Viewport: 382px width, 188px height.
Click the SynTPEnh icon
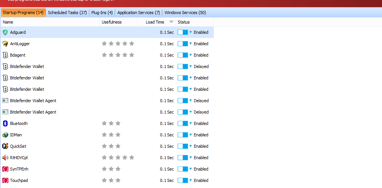[x=5, y=169]
